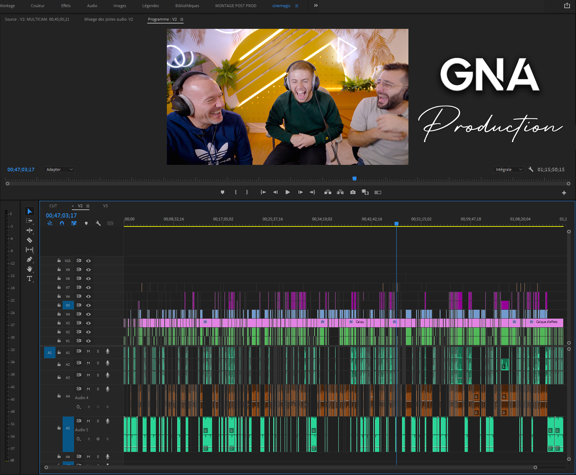Open the Intégrale playback resolution dropdown
576x475 pixels.
[x=509, y=169]
